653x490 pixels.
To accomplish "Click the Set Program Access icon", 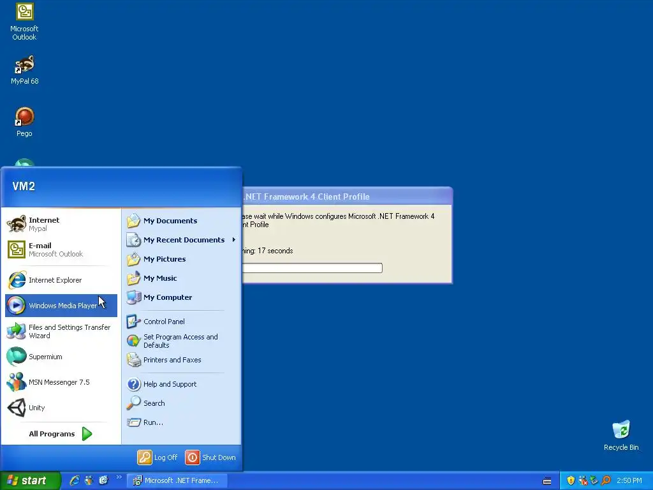I will [x=134, y=341].
